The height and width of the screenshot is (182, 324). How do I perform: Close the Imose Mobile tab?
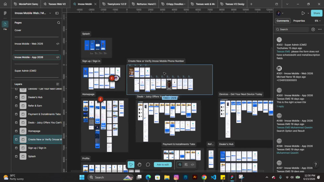(95, 4)
